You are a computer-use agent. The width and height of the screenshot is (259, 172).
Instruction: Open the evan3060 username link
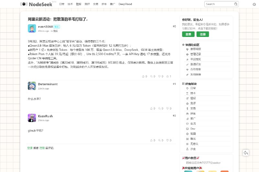[45, 27]
